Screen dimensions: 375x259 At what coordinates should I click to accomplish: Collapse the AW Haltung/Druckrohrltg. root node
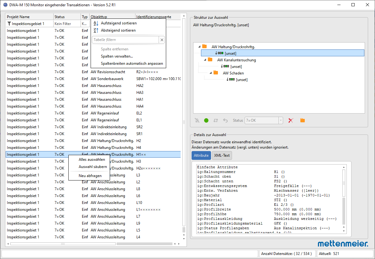199,47
